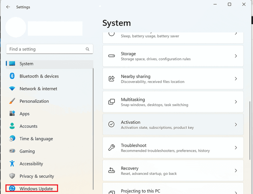
Task: Click the System page heading
Action: point(116,23)
